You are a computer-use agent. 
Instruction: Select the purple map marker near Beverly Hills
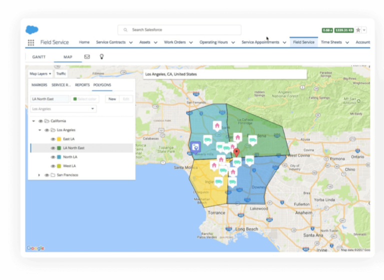pos(195,147)
